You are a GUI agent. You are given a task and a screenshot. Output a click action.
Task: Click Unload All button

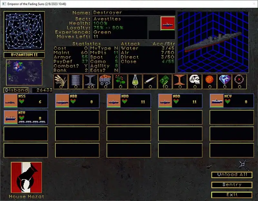click(x=232, y=175)
